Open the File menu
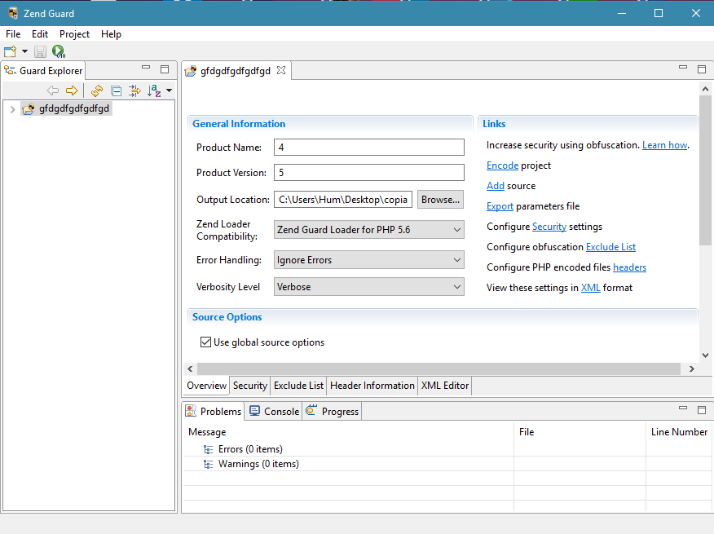This screenshot has height=534, width=714. (13, 34)
